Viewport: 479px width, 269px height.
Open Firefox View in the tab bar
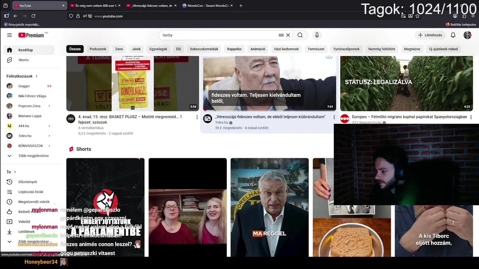pyautogui.click(x=6, y=6)
